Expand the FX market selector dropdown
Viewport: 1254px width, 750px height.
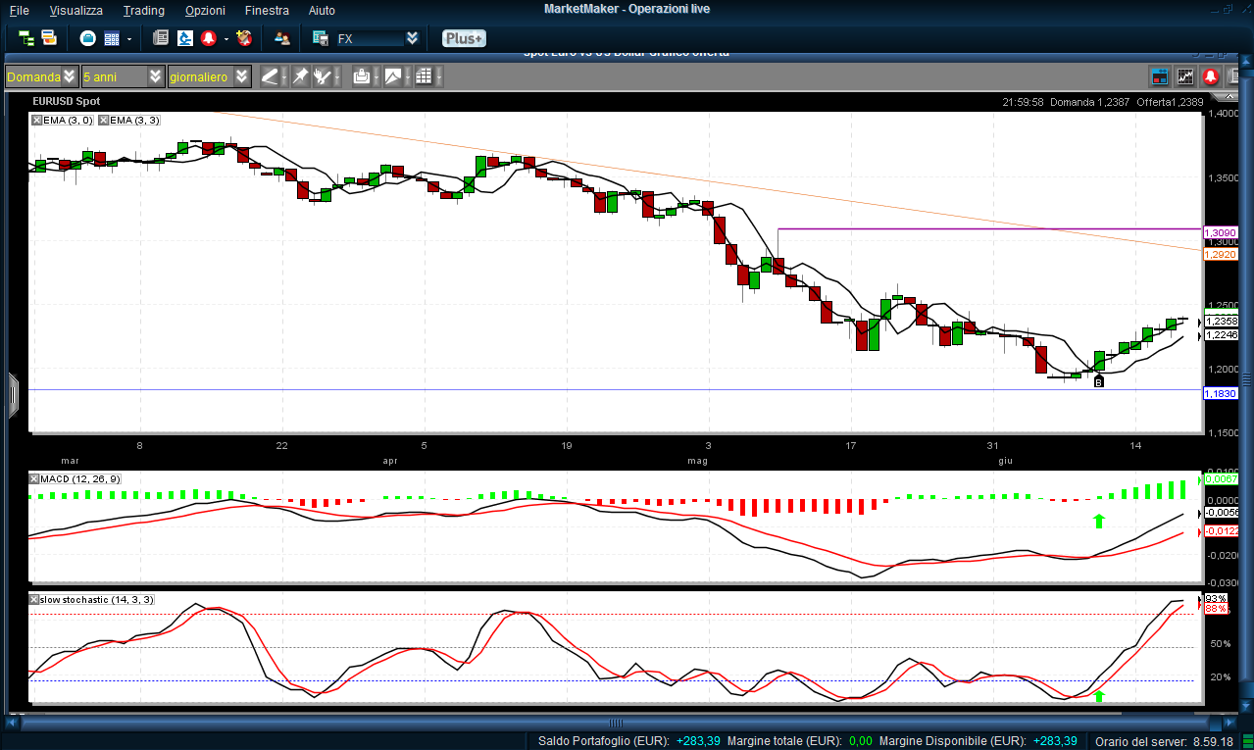[x=412, y=38]
